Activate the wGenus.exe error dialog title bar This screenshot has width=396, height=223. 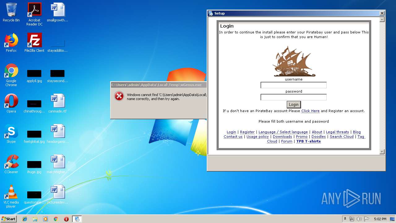coord(159,85)
